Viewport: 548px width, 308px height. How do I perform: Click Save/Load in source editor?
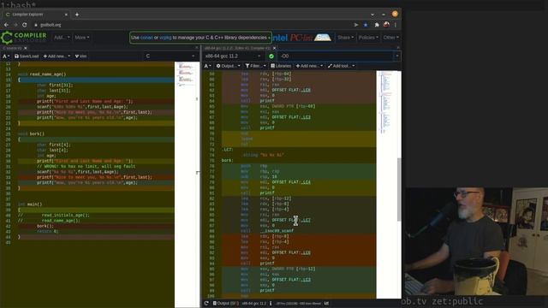(27, 56)
